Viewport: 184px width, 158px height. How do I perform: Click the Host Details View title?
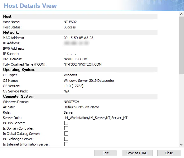[30, 6]
